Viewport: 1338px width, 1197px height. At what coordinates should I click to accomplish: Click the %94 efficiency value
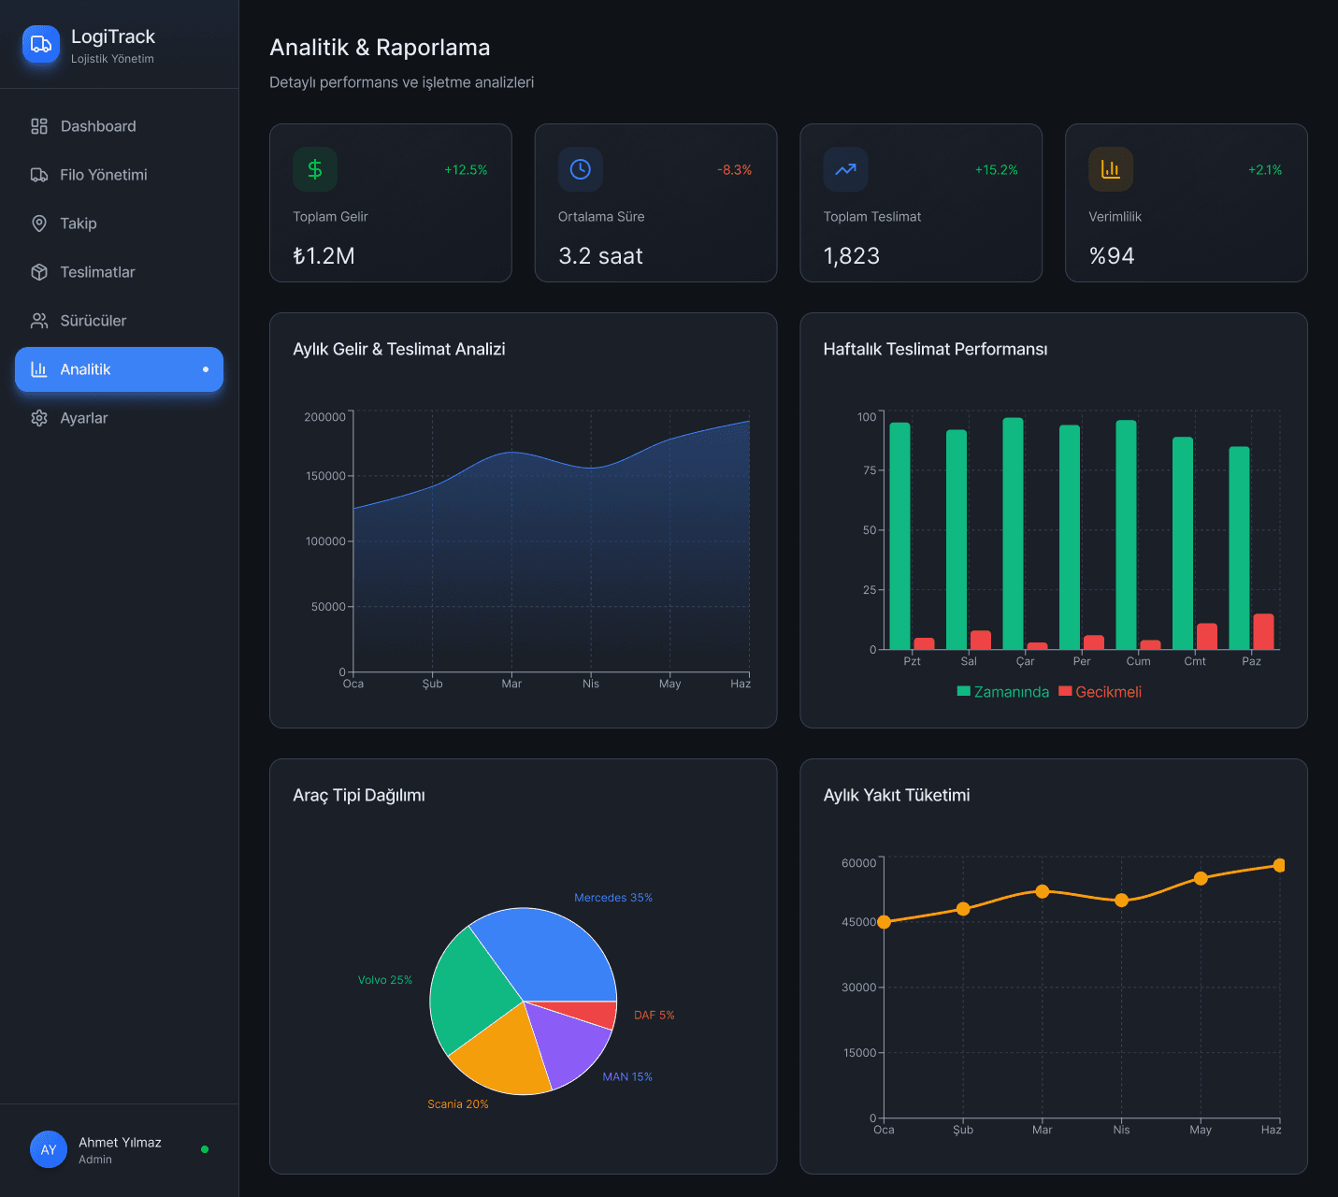1112,256
